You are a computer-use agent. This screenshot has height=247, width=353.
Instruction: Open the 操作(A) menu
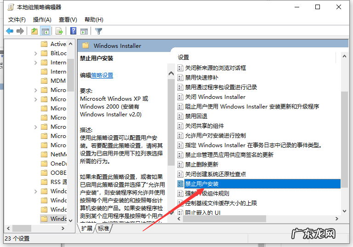(42, 20)
